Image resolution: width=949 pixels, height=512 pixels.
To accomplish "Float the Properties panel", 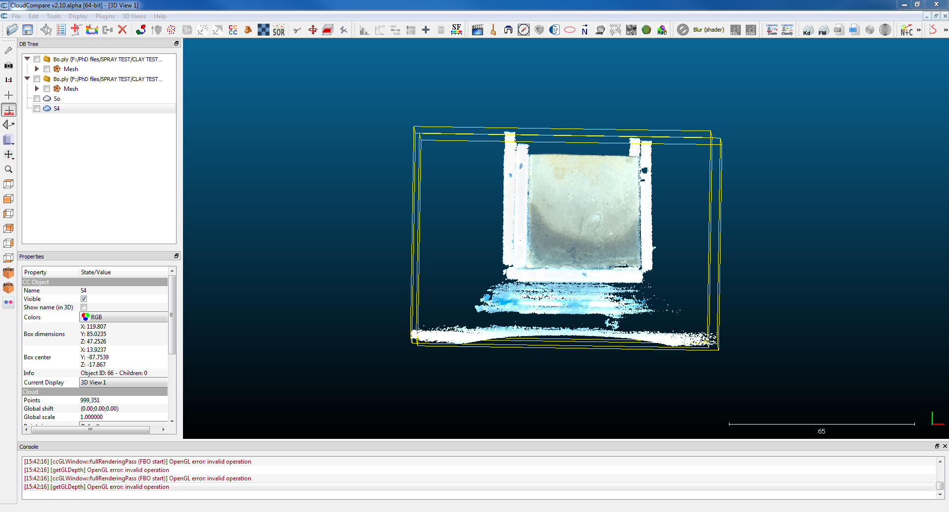I will coord(177,256).
